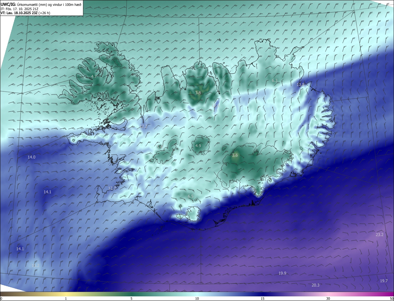Click the legend tick label 15
This screenshot has width=394, height=301.
(263, 299)
